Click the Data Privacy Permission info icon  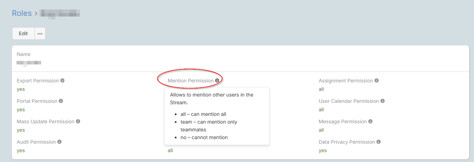point(378,142)
